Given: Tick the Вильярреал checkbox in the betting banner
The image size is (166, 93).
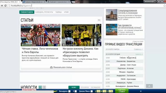Looking at the screenshot, I should point(69,91).
